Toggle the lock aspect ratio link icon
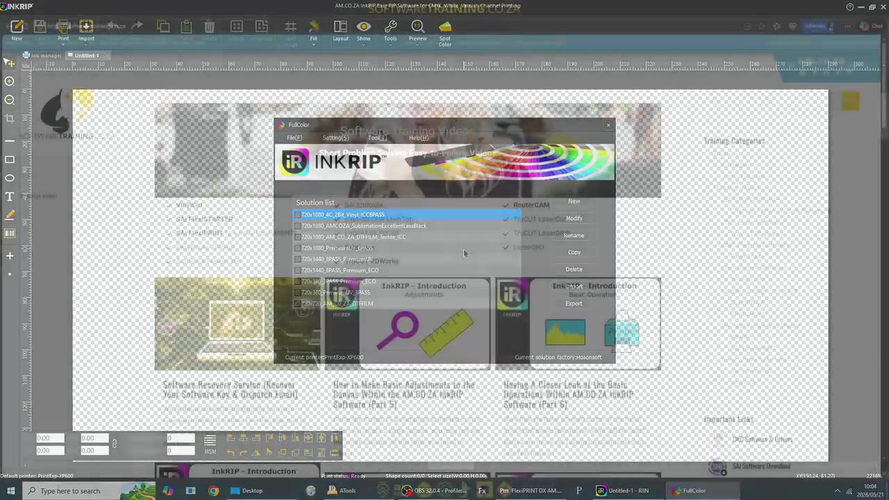 pyautogui.click(x=115, y=444)
